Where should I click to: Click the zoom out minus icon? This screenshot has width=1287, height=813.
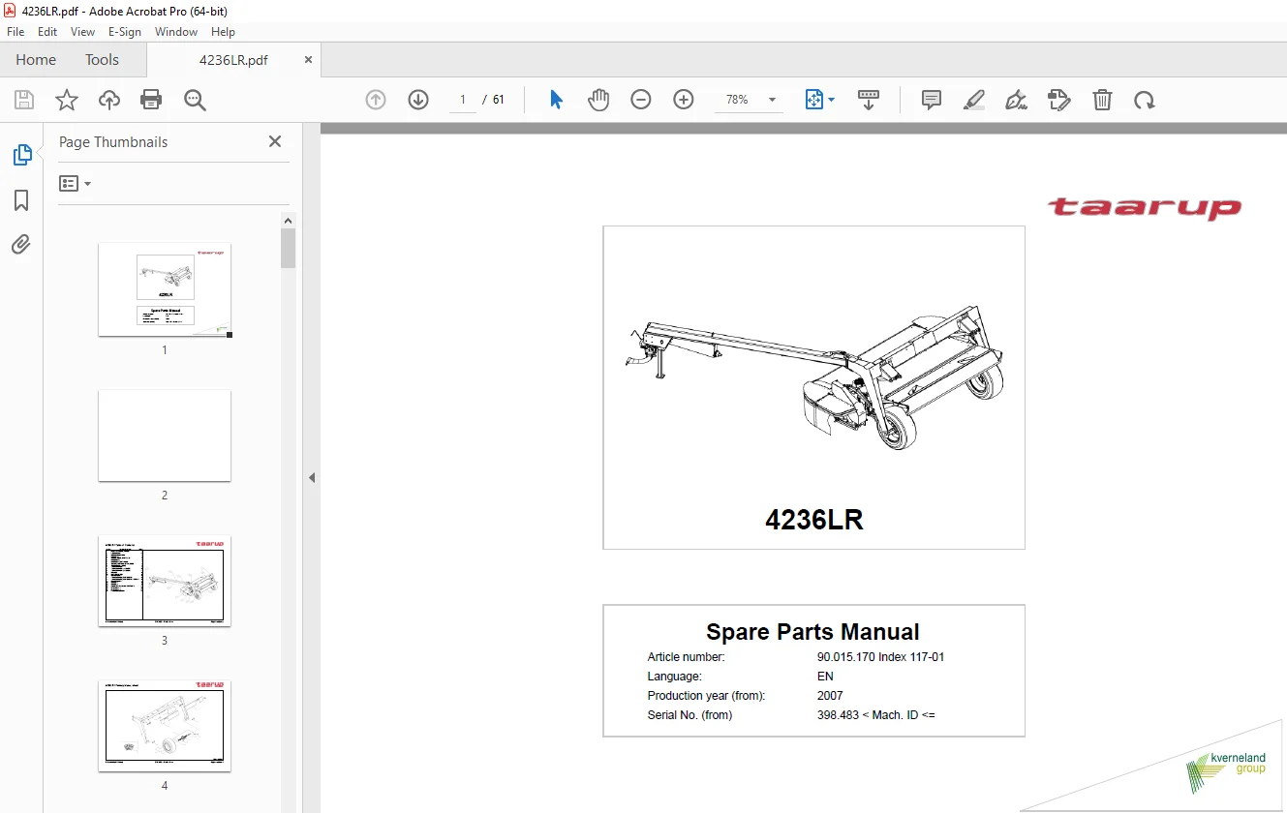click(641, 100)
